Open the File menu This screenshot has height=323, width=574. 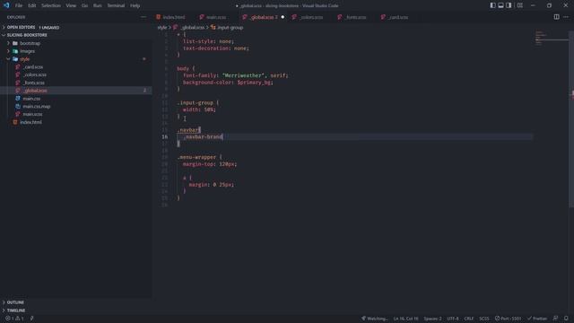coord(19,5)
